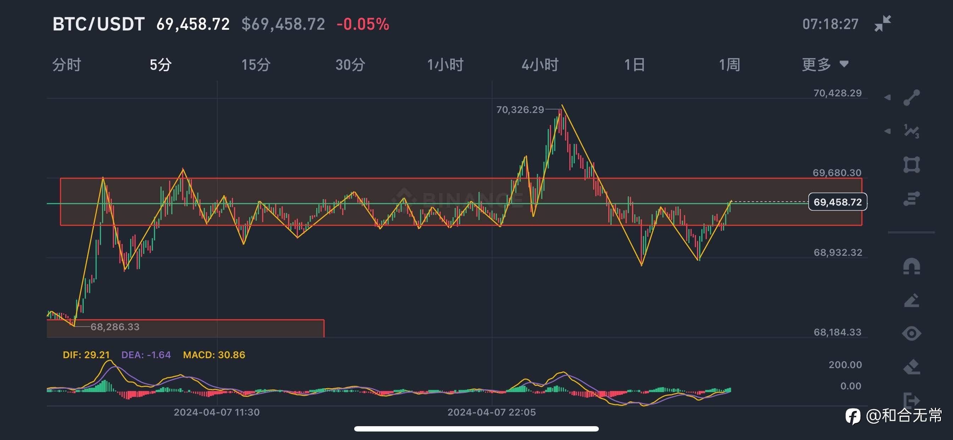
Task: Select the 1日 interval
Action: coord(635,65)
